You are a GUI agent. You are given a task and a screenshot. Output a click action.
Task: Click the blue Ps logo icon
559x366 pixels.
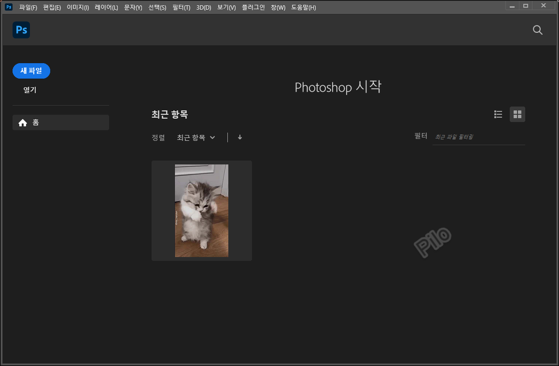[21, 29]
